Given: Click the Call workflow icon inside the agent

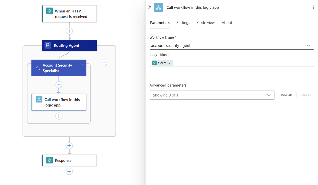Looking at the screenshot, I should (x=39, y=99).
